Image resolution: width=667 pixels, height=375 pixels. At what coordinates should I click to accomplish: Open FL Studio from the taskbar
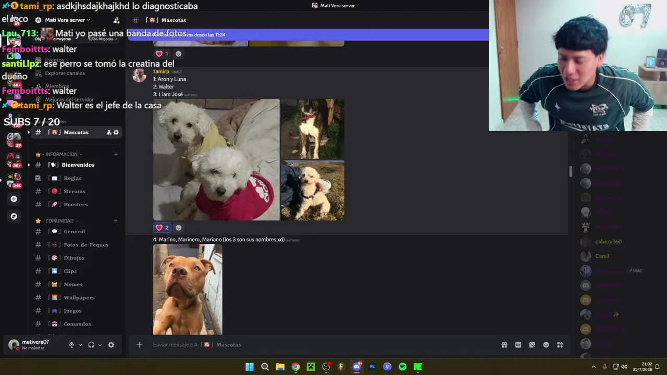341,367
